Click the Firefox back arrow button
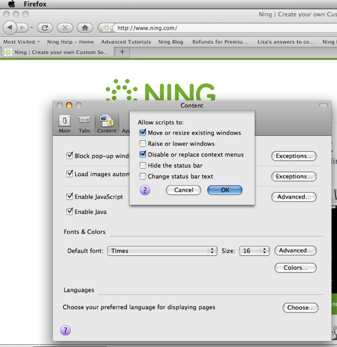 (x=10, y=28)
